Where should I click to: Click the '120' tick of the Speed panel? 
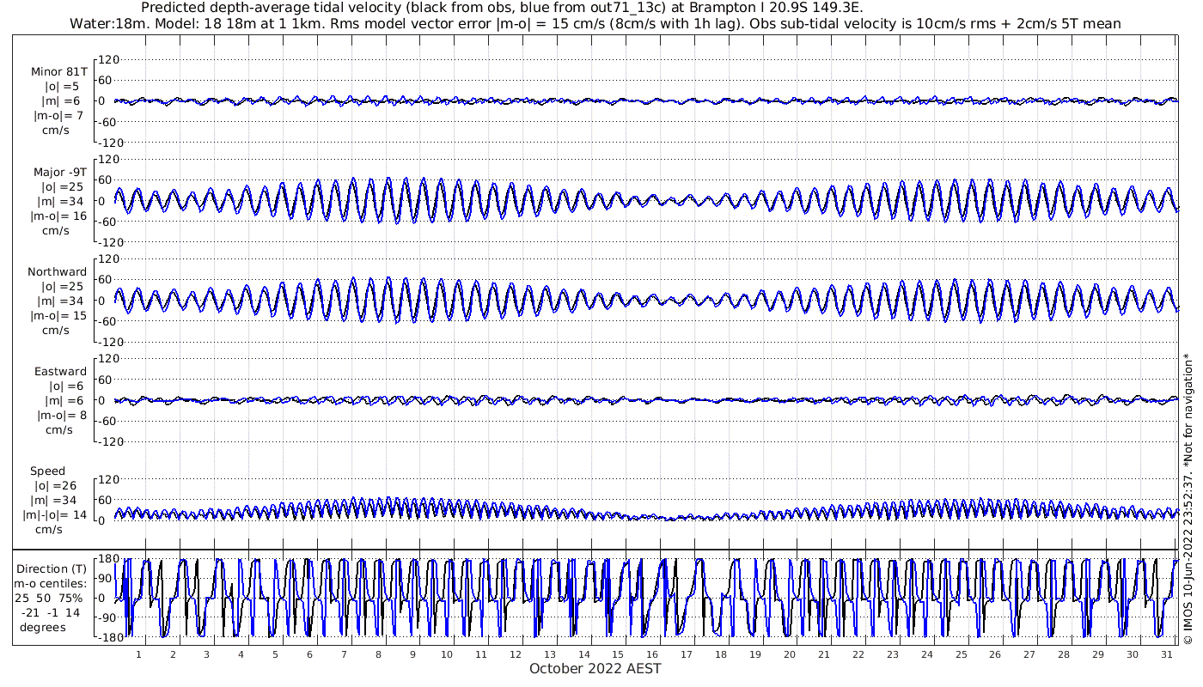coord(107,479)
